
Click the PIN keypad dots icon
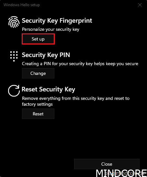(14, 56)
